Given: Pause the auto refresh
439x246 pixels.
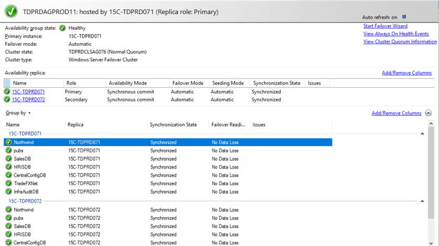Looking at the screenshot, I should (x=404, y=17).
